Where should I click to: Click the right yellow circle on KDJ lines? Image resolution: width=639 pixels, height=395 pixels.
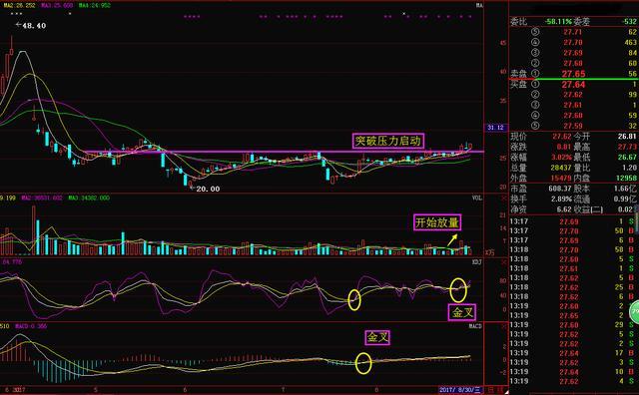[x=458, y=290]
